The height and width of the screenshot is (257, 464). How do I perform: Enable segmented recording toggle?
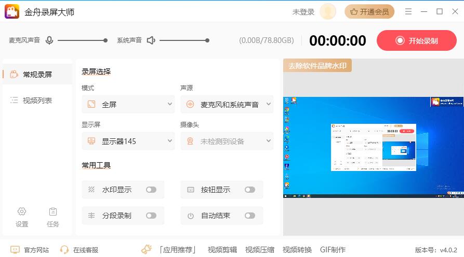151,216
